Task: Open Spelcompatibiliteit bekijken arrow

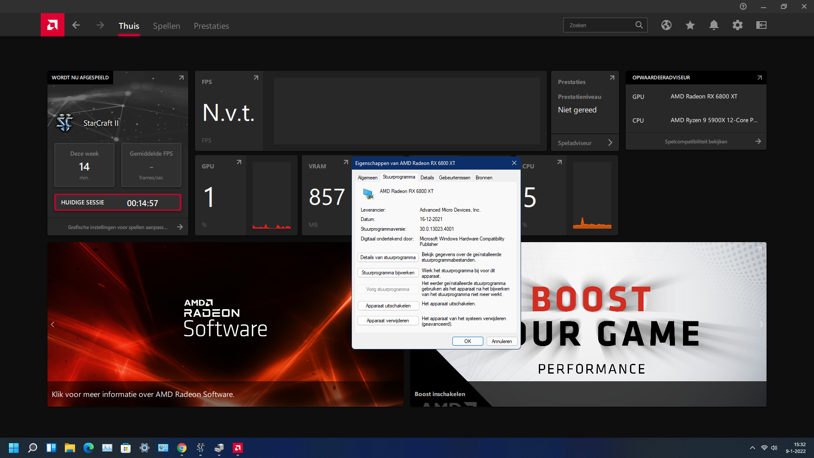Action: (758, 141)
